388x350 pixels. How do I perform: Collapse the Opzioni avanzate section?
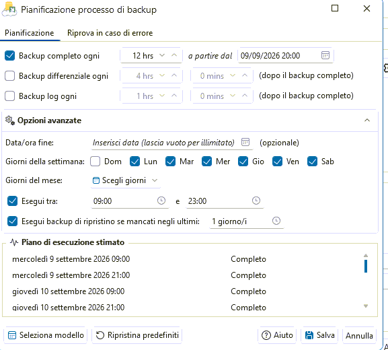click(367, 120)
